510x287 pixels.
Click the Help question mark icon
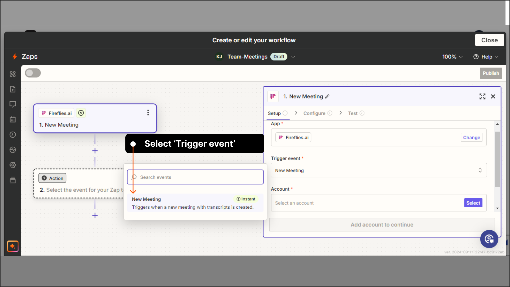476,57
